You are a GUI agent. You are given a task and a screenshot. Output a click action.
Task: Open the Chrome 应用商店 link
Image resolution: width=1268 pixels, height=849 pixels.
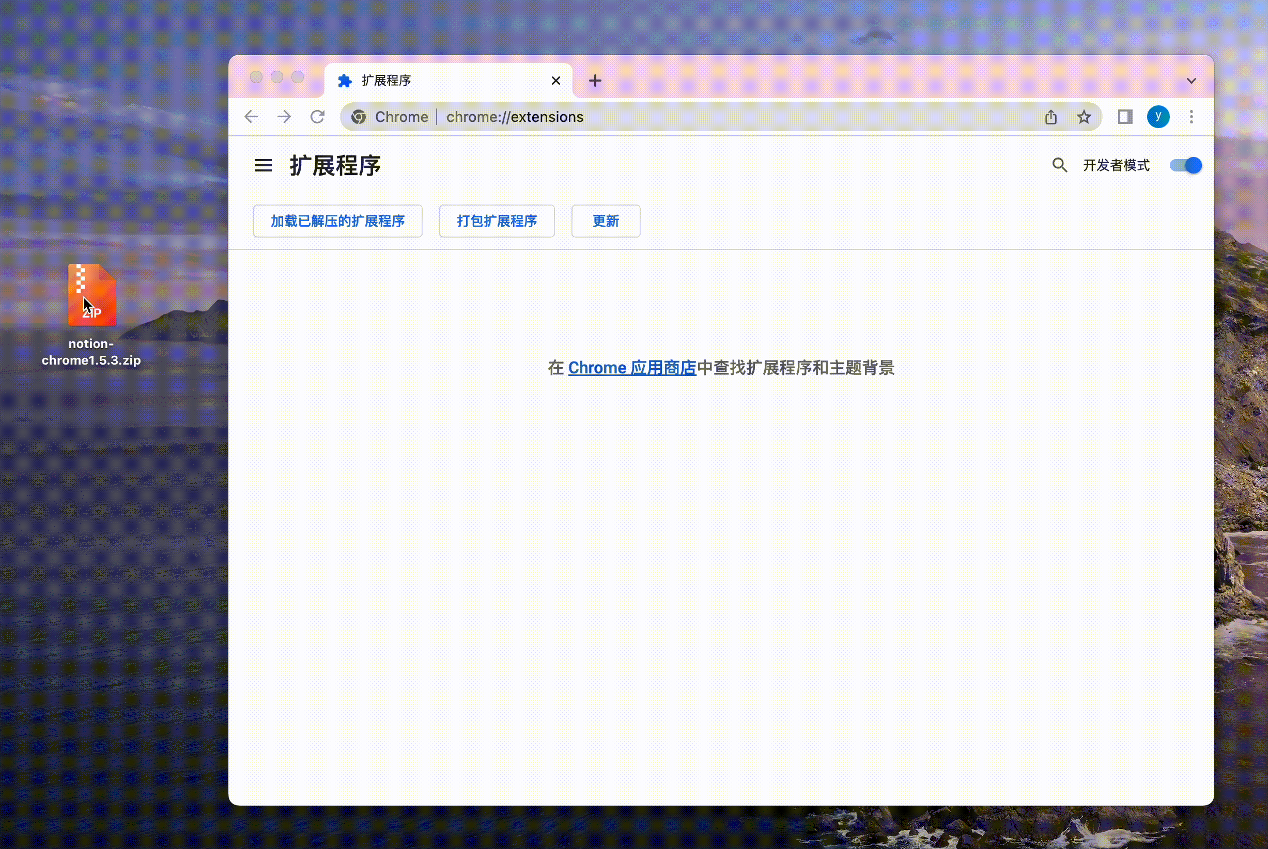[631, 368]
